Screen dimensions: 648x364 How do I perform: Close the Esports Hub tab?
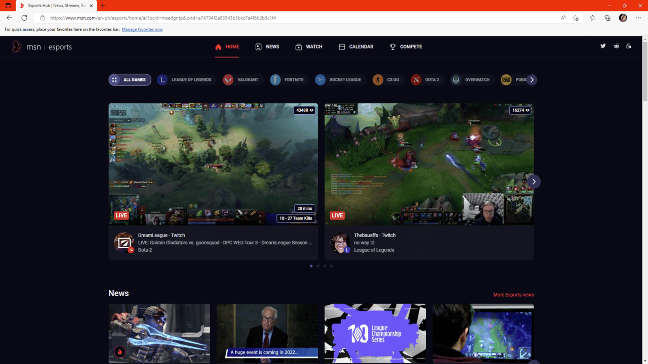tap(91, 6)
